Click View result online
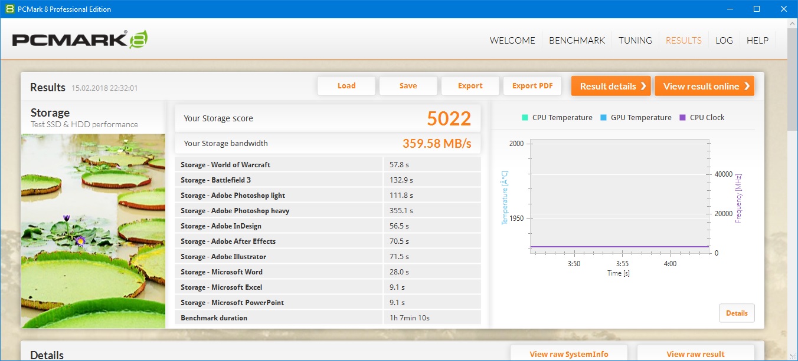The image size is (798, 361). 704,86
